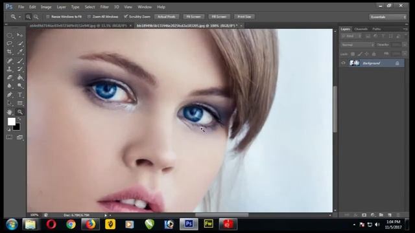415x233 pixels.
Task: Create new fill or adjustment layer
Action: coord(373,215)
